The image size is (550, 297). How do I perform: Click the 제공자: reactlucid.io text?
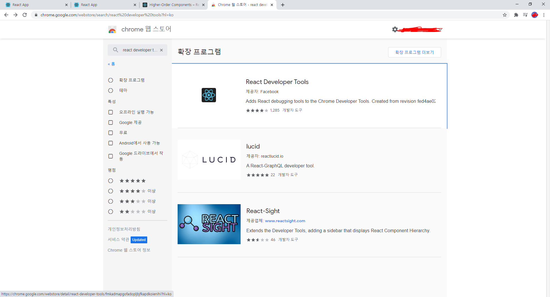tap(265, 156)
